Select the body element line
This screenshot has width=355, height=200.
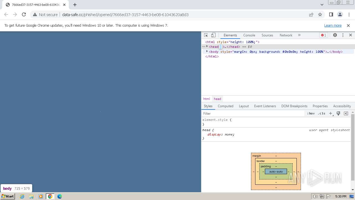(x=278, y=52)
